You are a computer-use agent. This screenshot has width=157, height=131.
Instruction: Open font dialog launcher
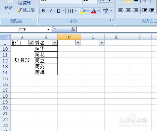click(x=111, y=20)
